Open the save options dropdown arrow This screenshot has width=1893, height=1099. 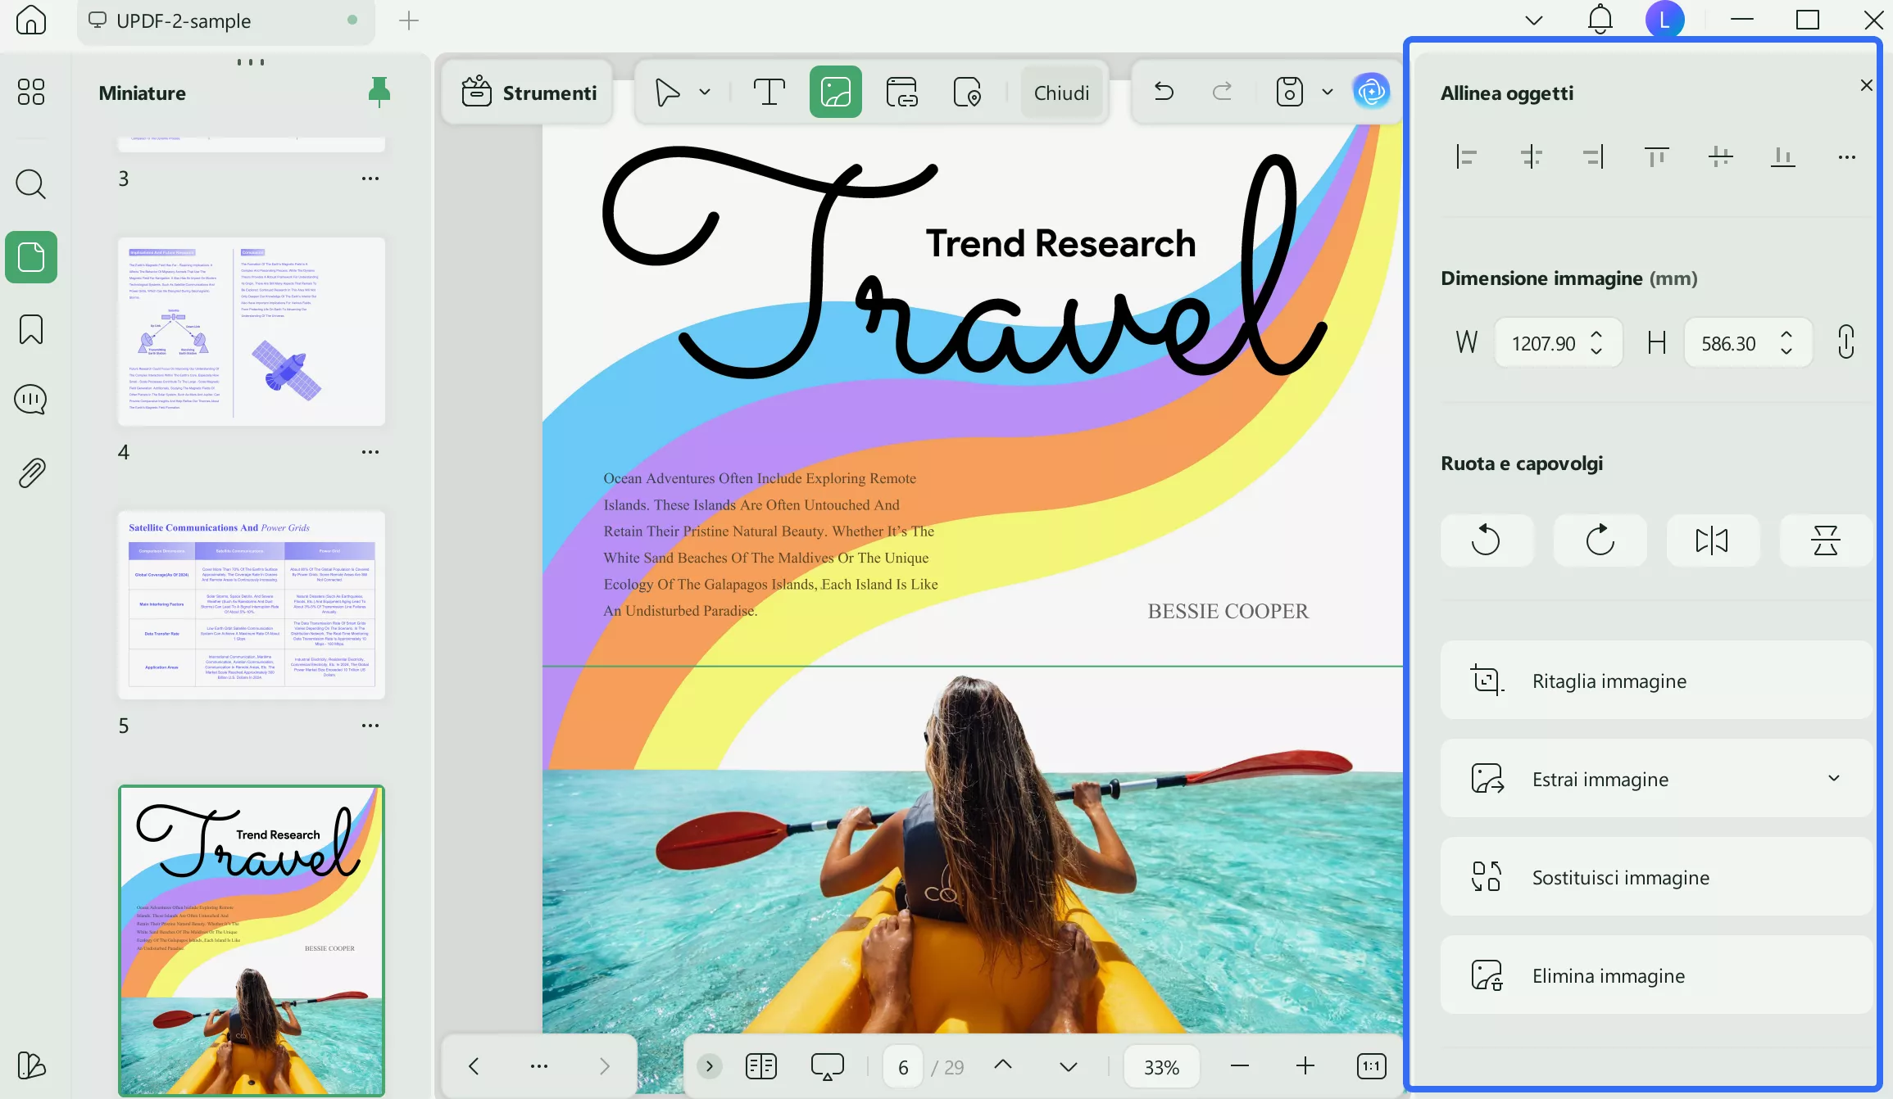tap(1328, 93)
